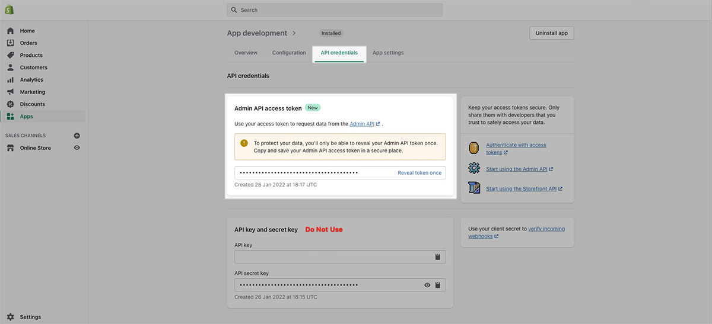Screen dimensions: 712x324
Task: Click the Installed status badge
Action: tap(332, 33)
